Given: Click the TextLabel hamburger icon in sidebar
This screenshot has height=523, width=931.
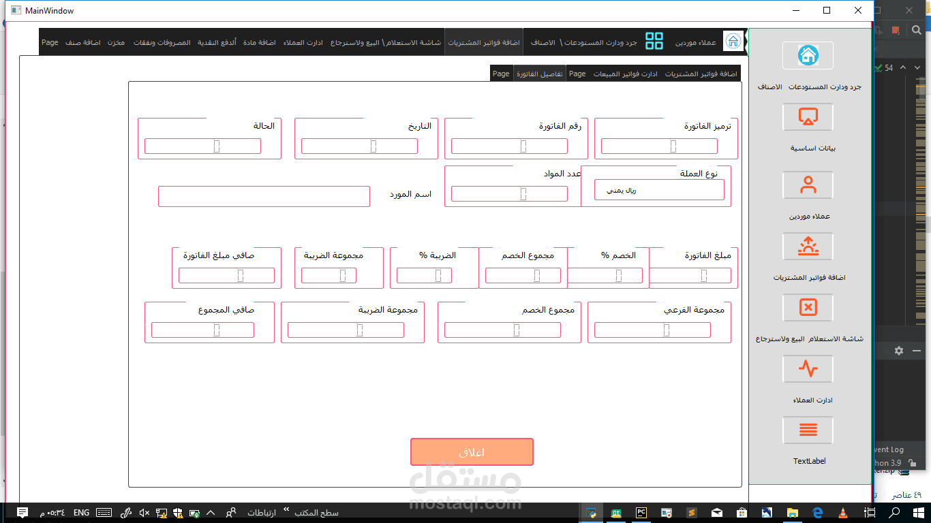Looking at the screenshot, I should coord(808,430).
